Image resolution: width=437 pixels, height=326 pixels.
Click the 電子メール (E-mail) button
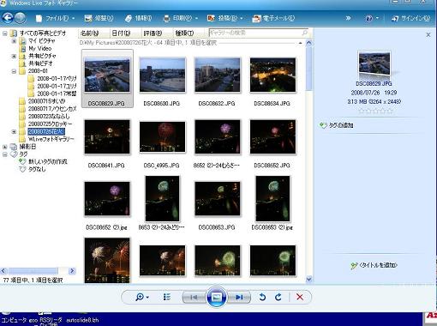tap(273, 18)
